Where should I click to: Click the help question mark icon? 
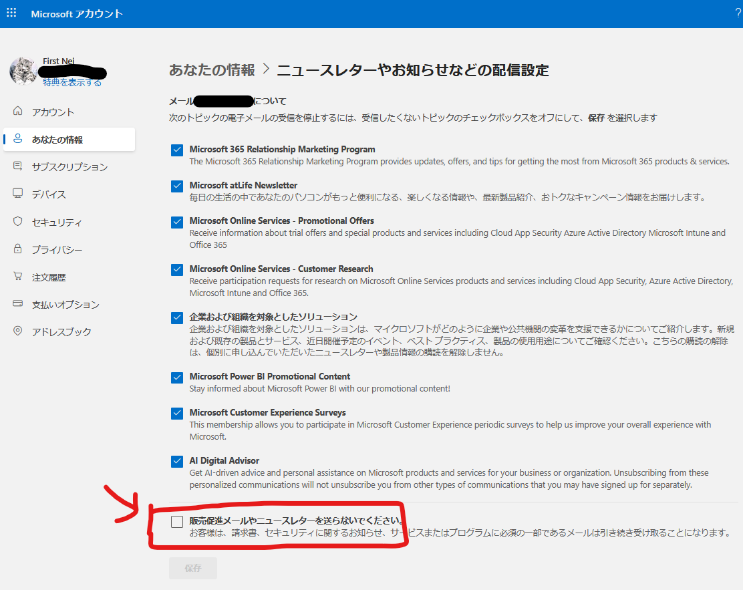pyautogui.click(x=738, y=14)
